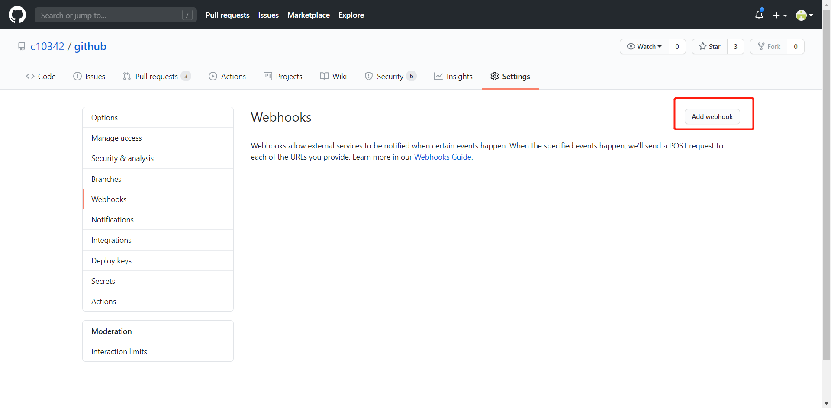831x408 pixels.
Task: Star the repository
Action: [709, 46]
